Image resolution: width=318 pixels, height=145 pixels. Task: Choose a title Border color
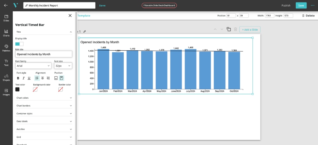(60, 89)
